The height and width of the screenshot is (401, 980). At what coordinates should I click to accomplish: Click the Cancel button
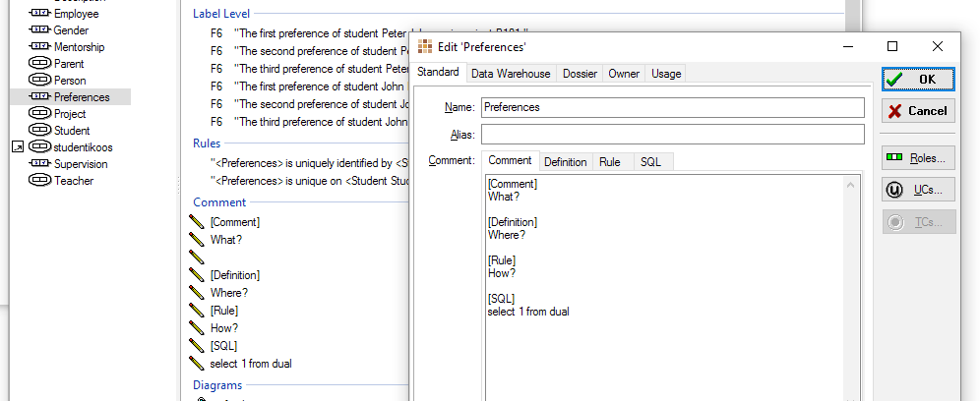point(918,111)
